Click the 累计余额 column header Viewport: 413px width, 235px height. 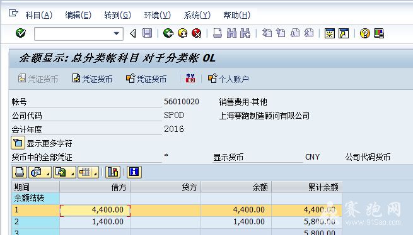(x=306, y=187)
